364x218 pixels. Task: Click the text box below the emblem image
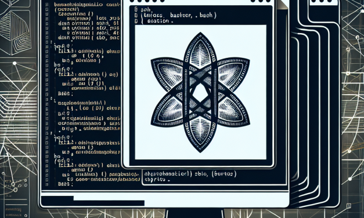[214, 177]
